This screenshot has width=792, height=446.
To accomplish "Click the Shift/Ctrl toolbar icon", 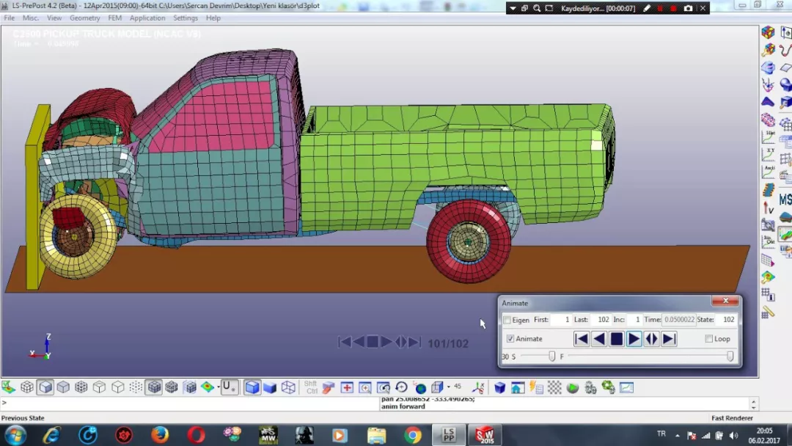I will 310,387.
